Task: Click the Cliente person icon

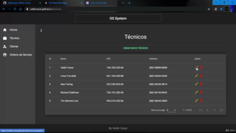Action: click(x=5, y=47)
